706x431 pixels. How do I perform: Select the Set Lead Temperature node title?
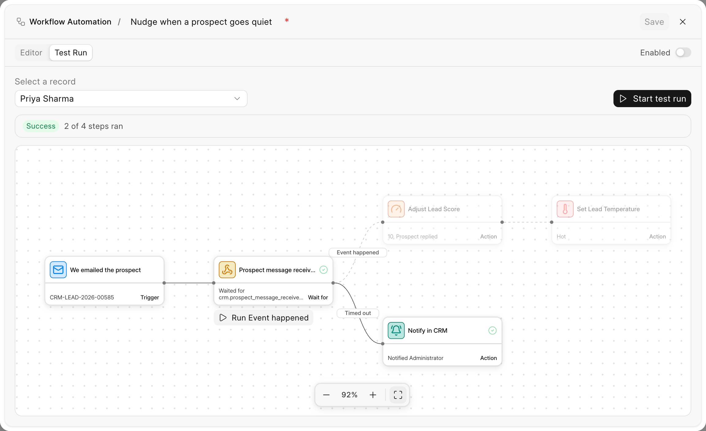pos(608,209)
